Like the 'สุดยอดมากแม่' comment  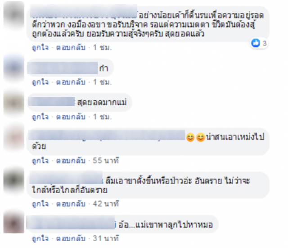pyautogui.click(x=40, y=117)
